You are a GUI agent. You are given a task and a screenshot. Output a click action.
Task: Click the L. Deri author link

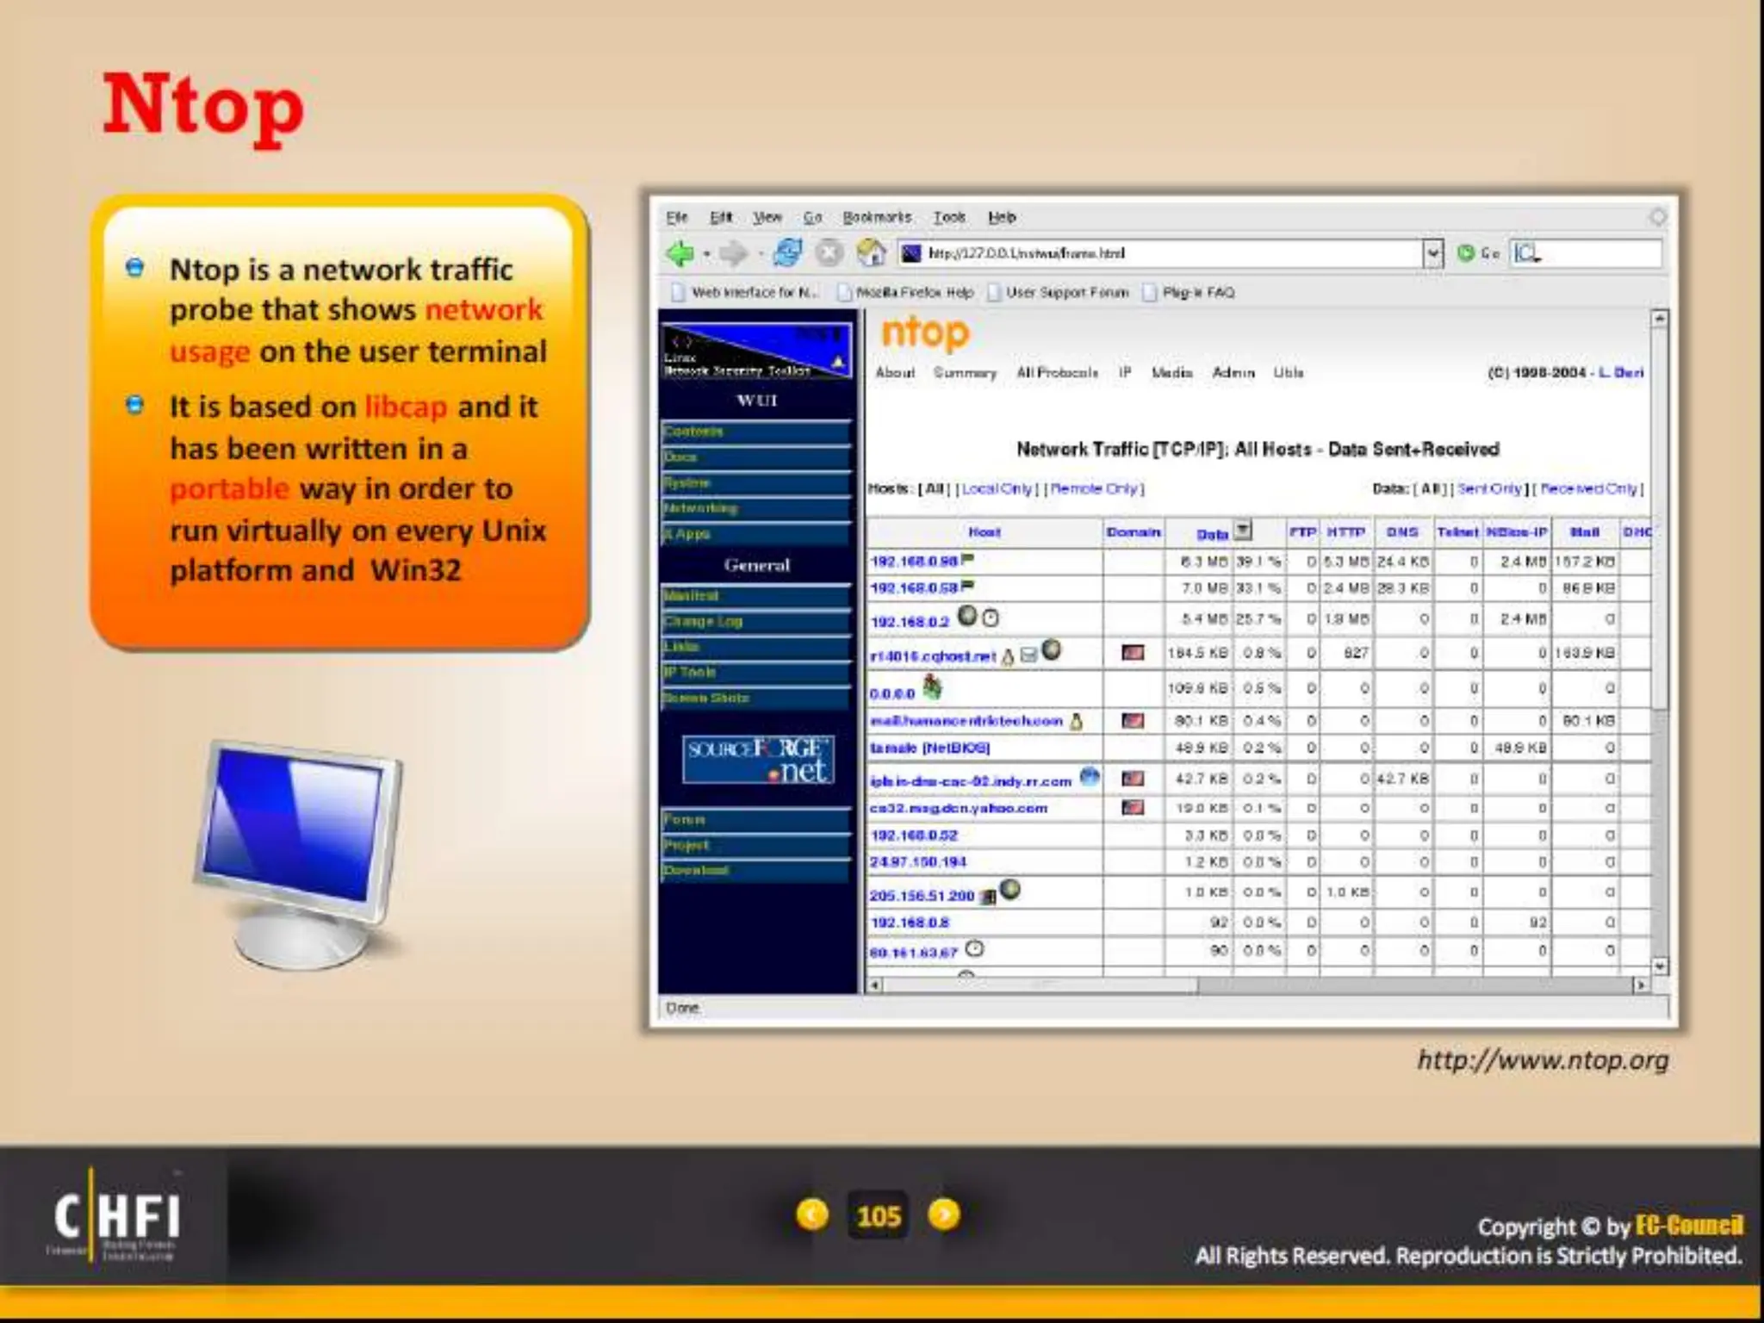pyautogui.click(x=1621, y=373)
